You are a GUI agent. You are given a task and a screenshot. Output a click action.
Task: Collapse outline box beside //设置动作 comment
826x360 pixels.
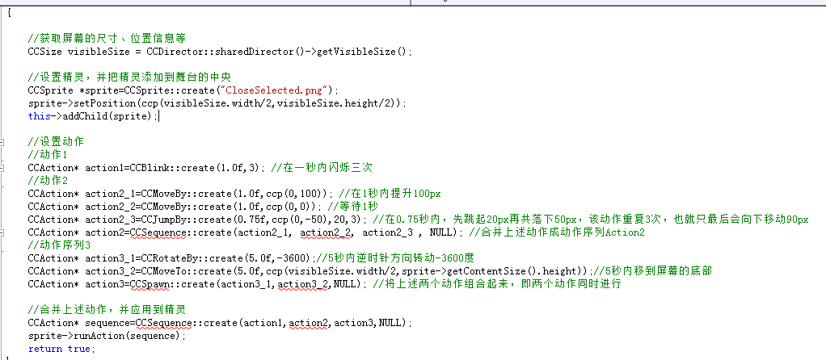coord(2,142)
